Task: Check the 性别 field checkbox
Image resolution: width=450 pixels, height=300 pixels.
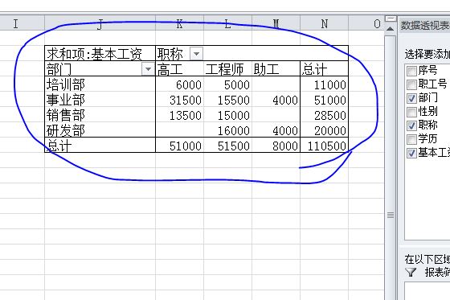Action: click(411, 112)
